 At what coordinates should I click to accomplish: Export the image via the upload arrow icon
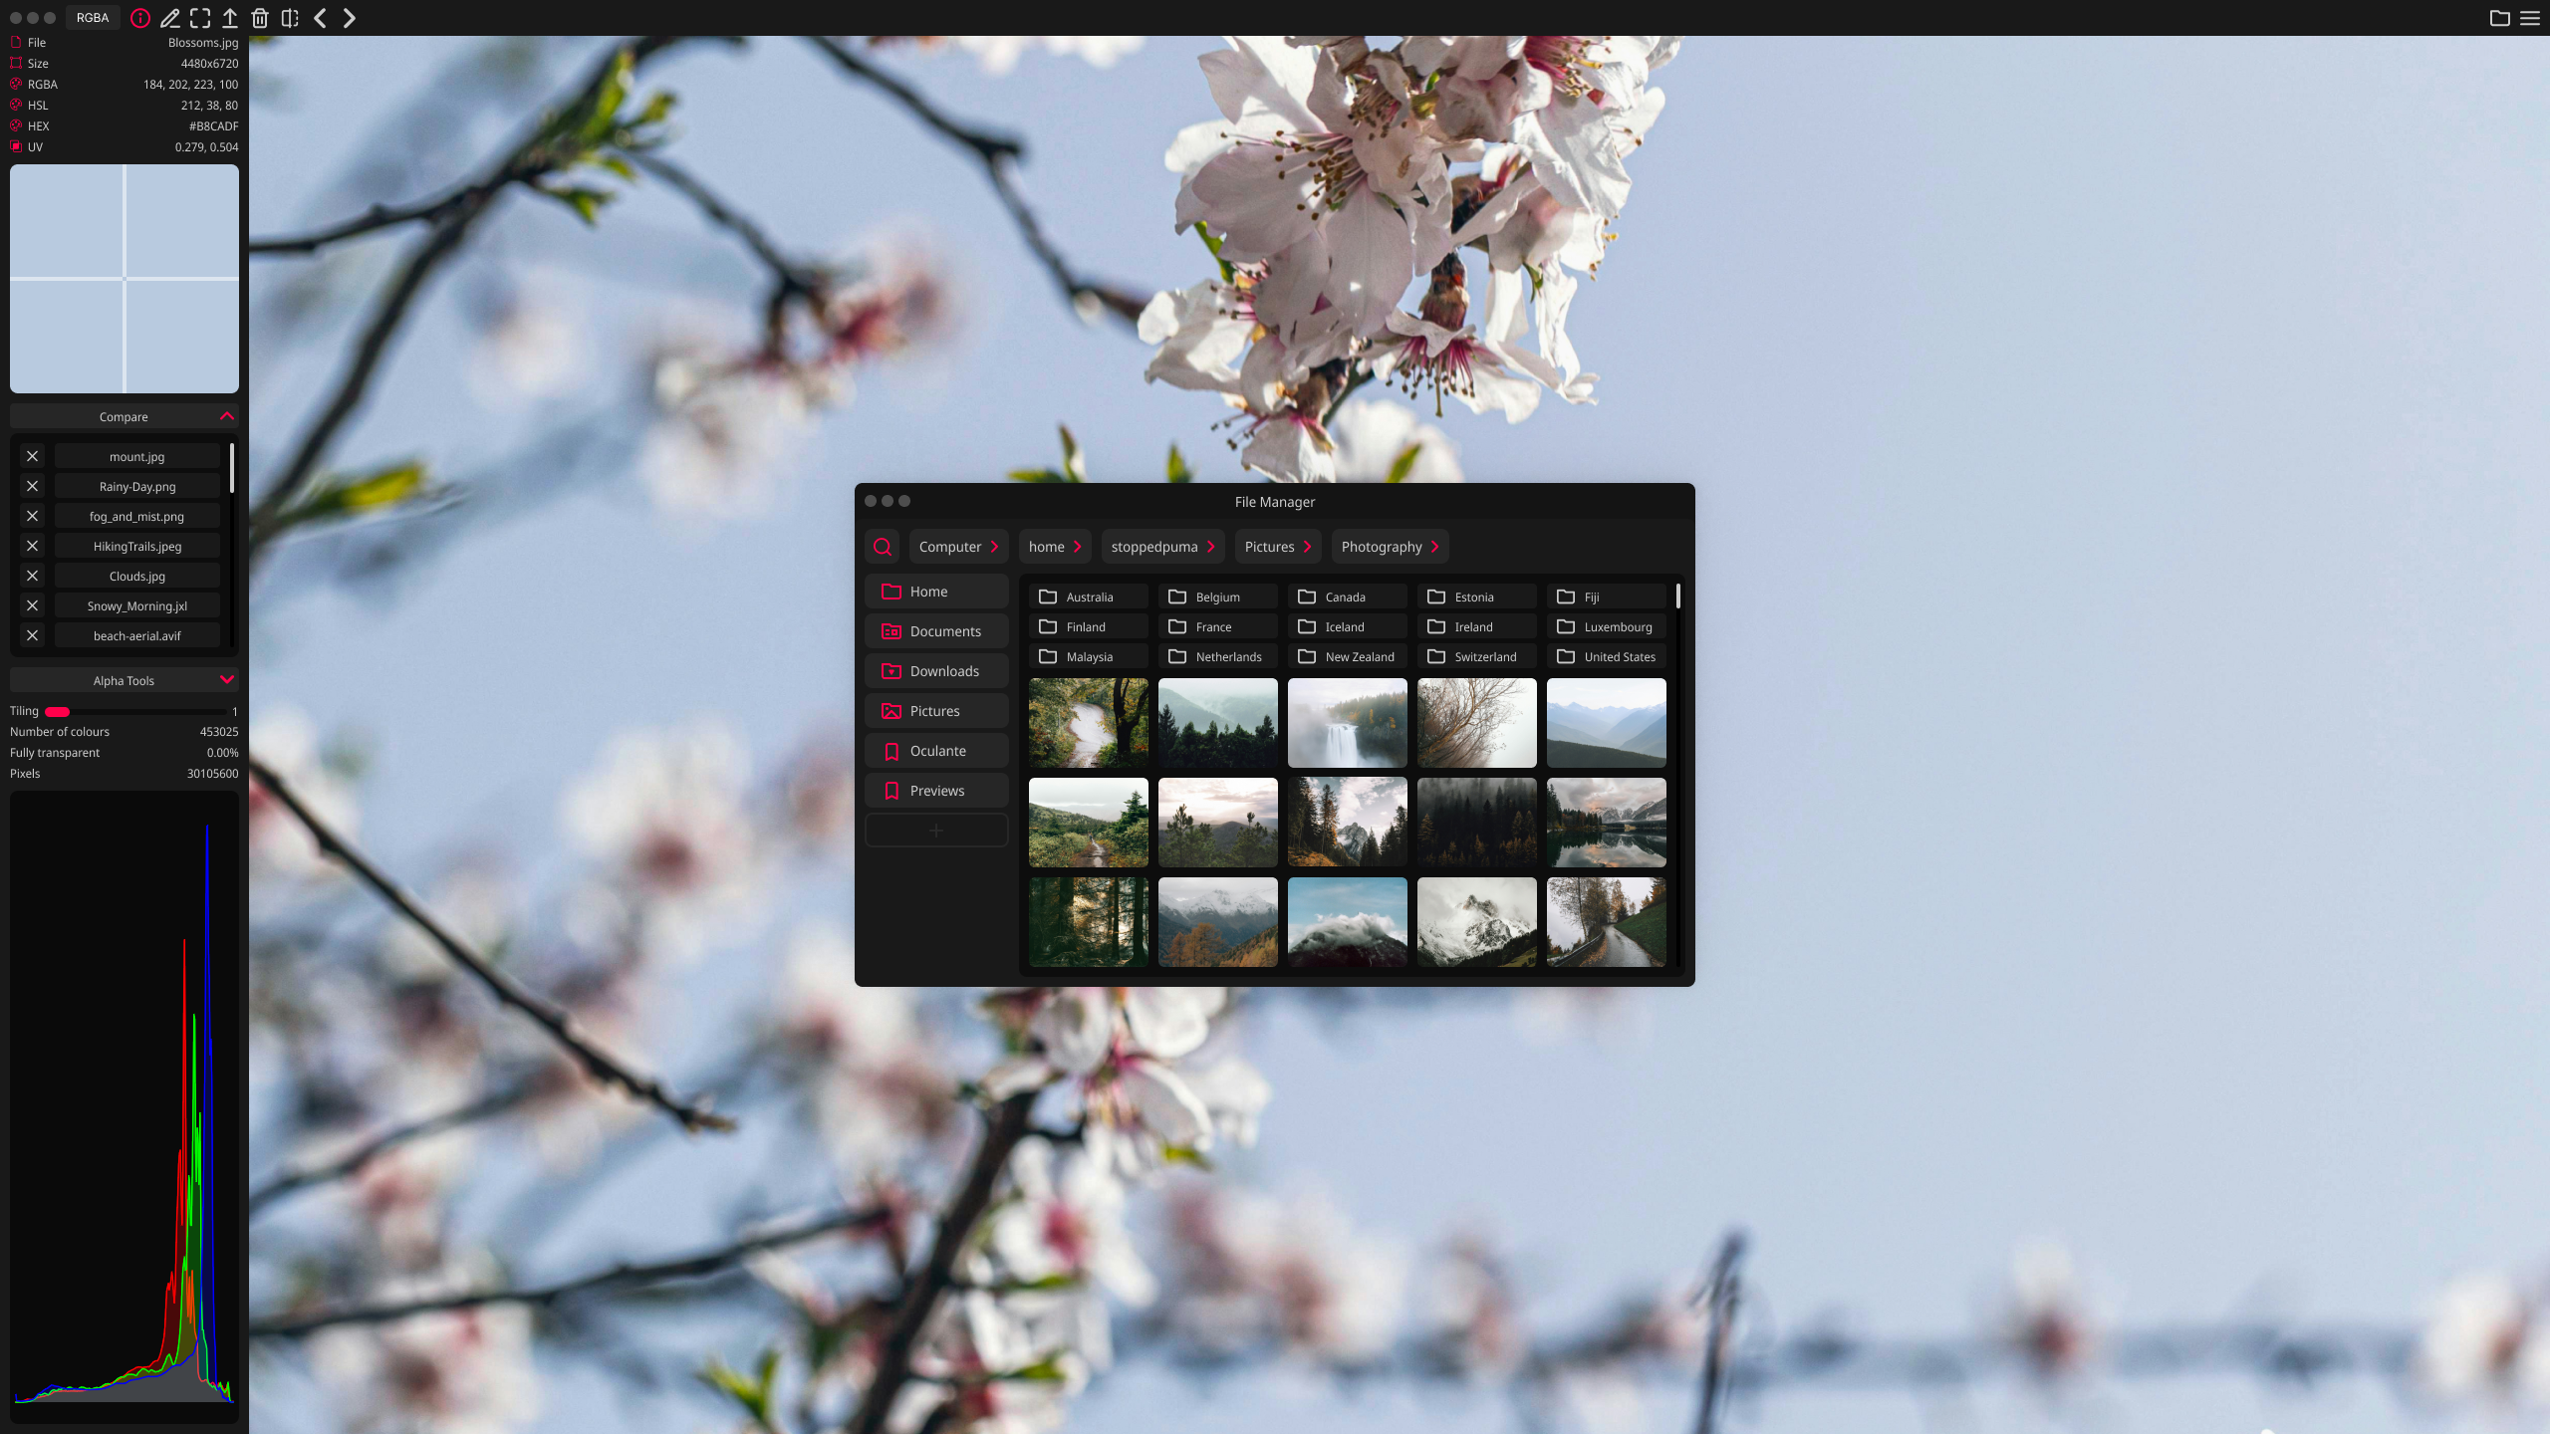229,18
